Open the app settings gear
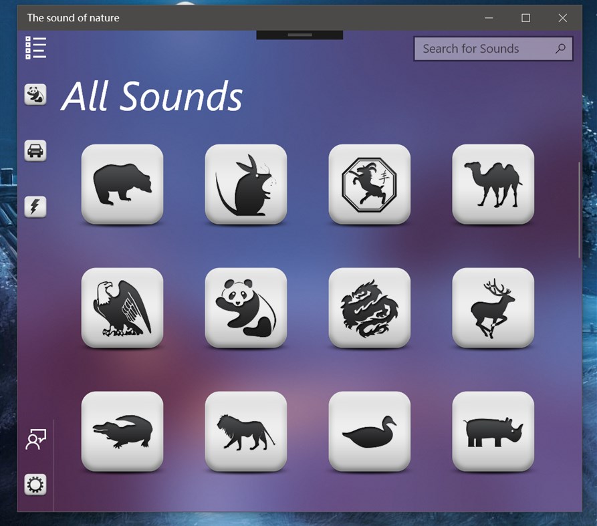This screenshot has width=597, height=526. (35, 485)
